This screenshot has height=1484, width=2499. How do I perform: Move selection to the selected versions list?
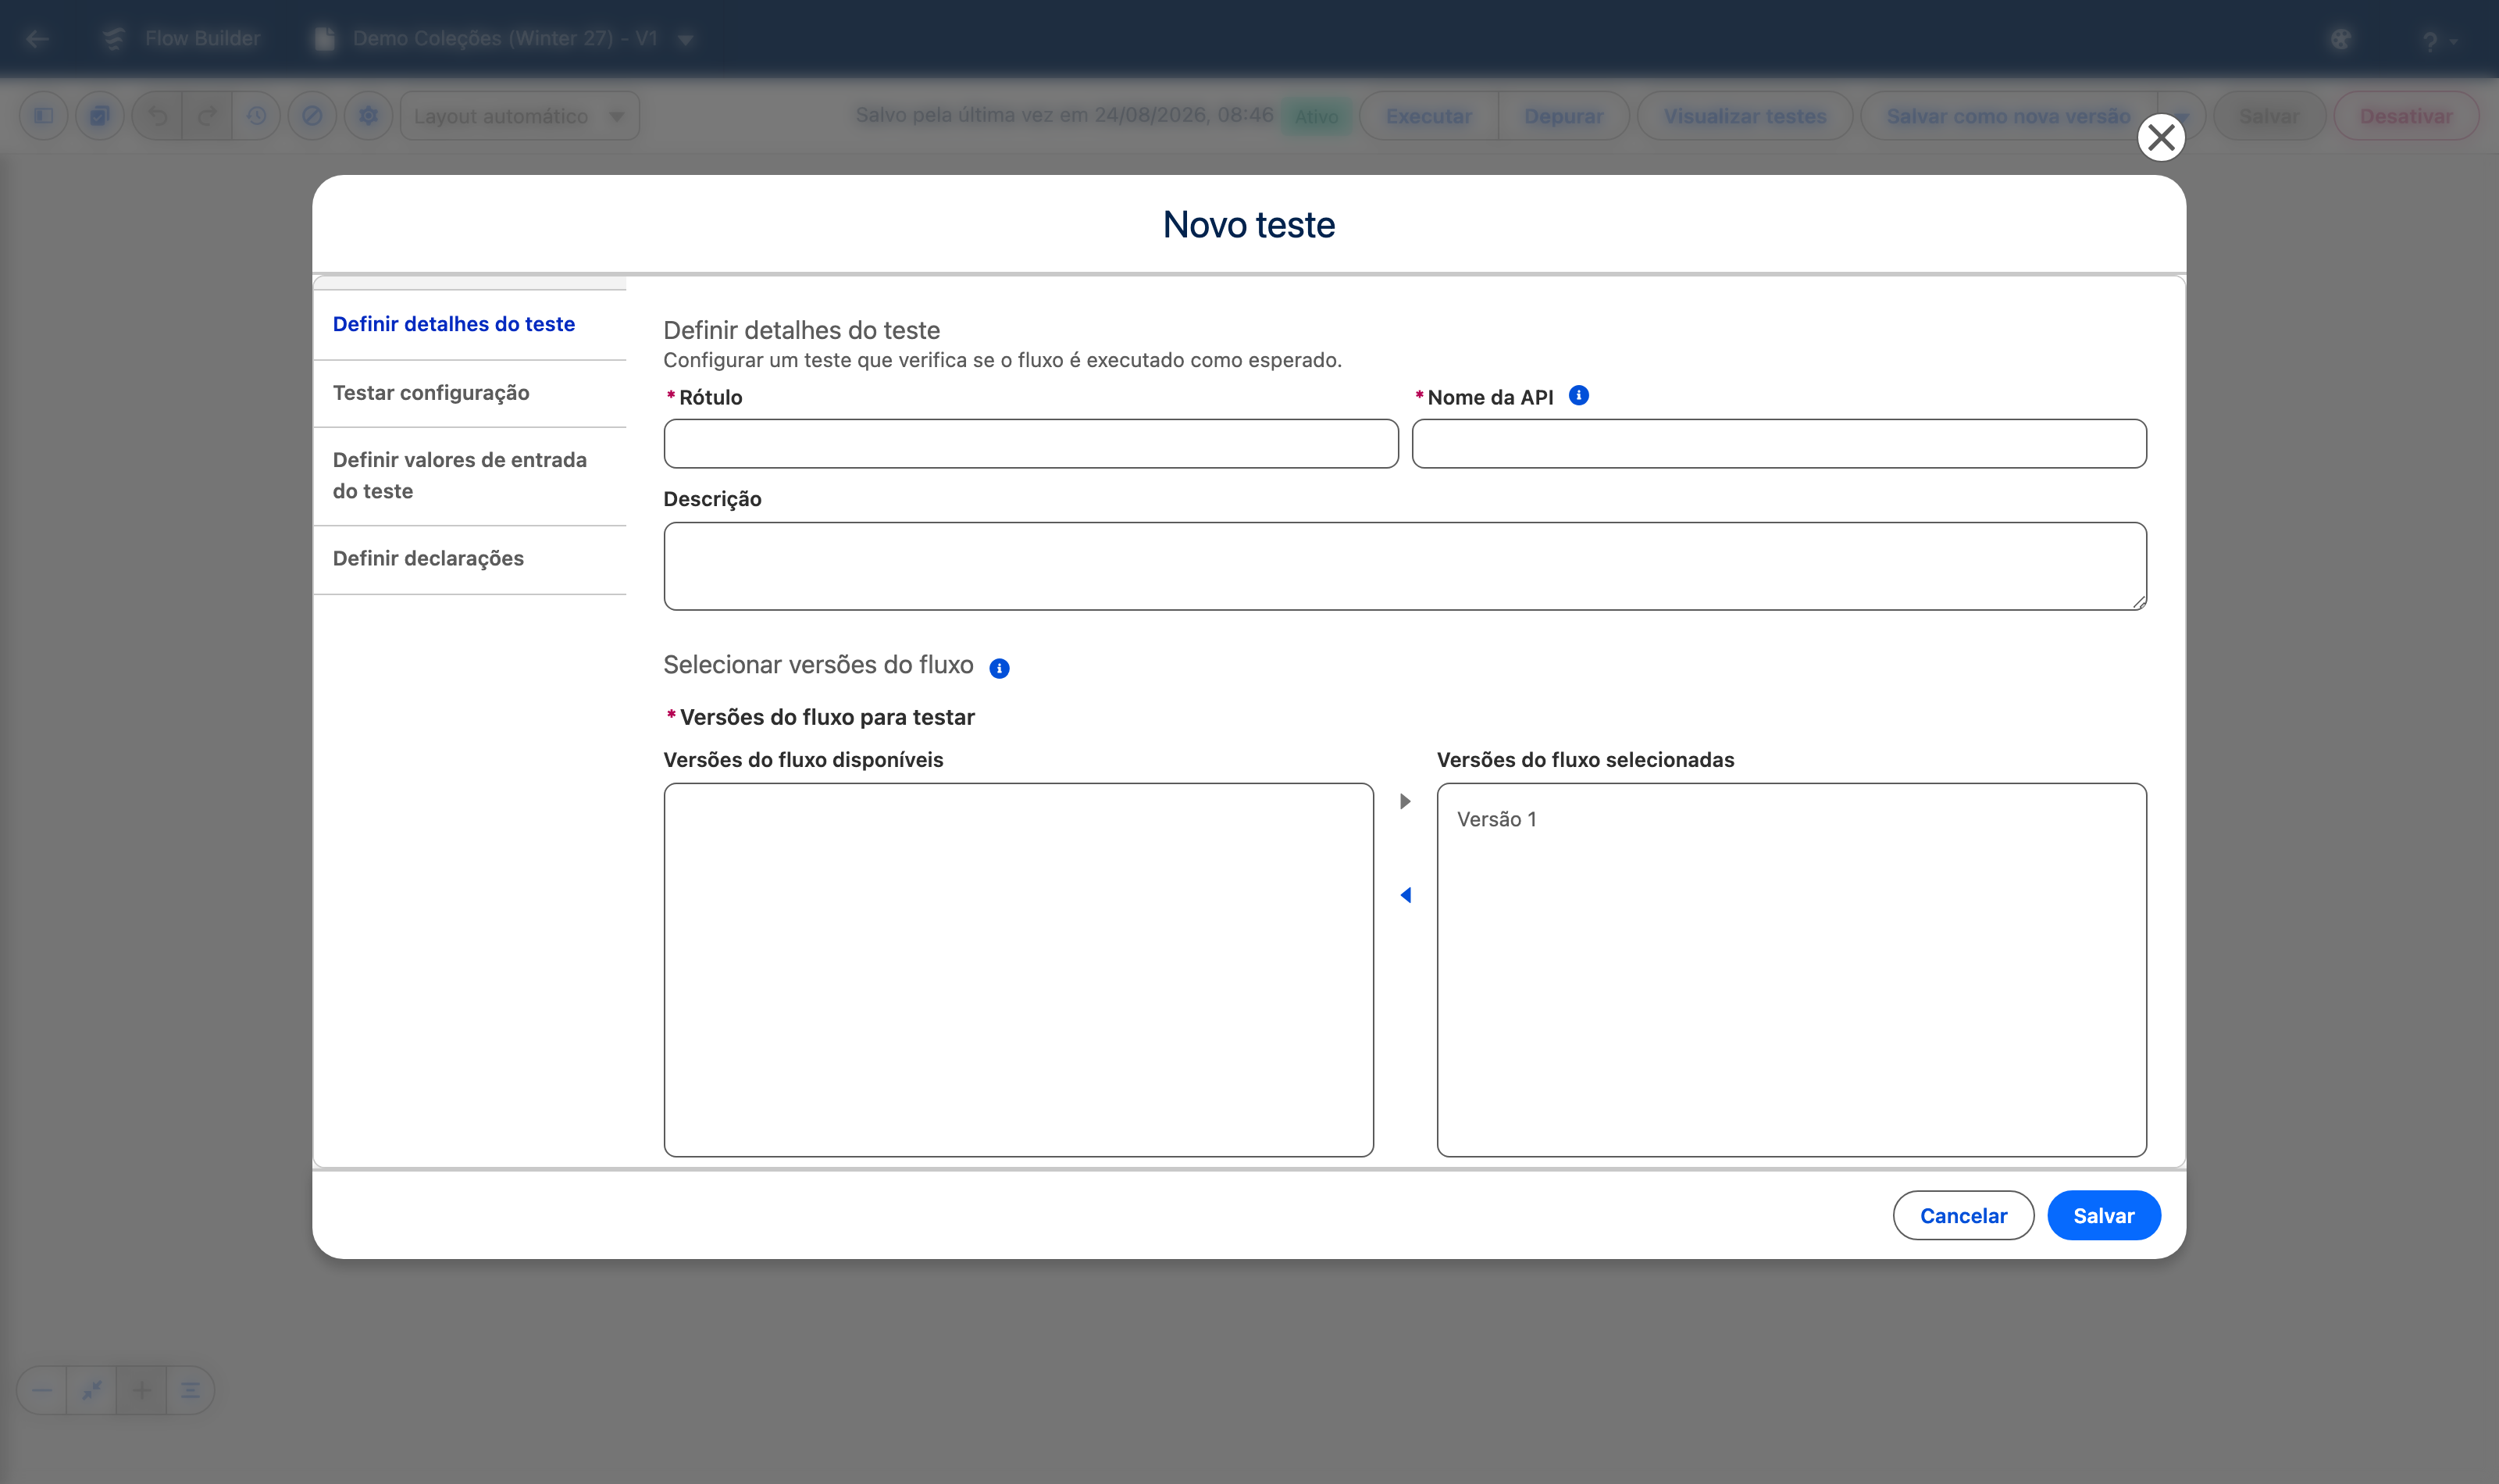[1406, 801]
